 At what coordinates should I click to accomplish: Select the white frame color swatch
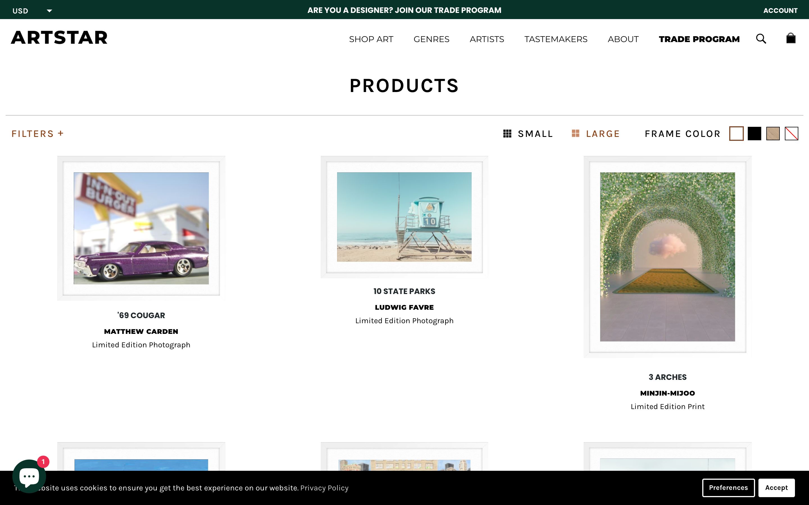[737, 134]
